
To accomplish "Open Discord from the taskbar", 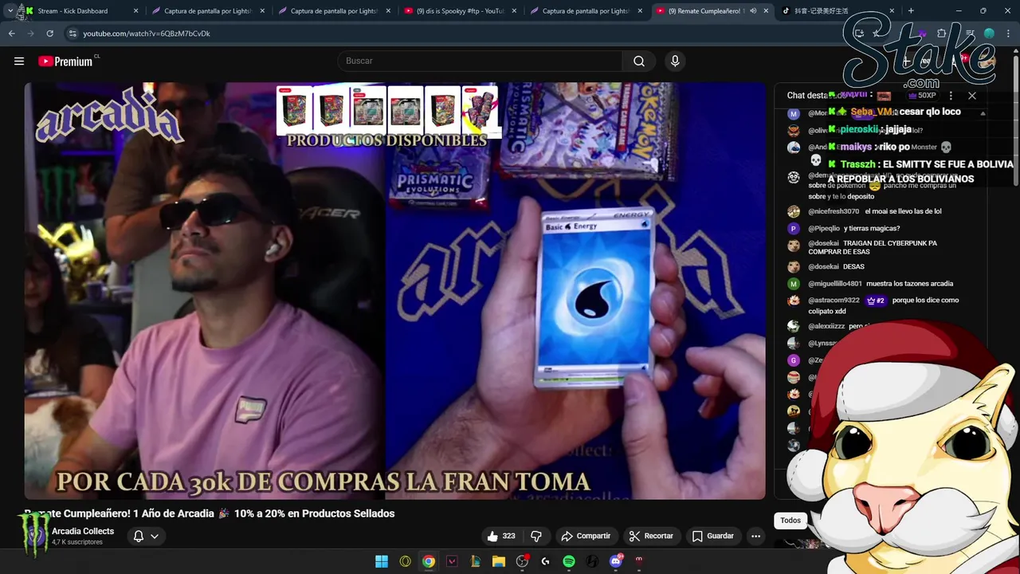I will (x=616, y=561).
